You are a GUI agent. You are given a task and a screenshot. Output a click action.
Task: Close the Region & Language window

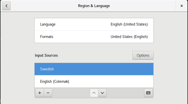182,6
